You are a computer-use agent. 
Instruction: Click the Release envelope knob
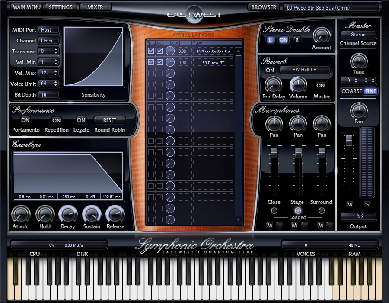click(x=115, y=214)
